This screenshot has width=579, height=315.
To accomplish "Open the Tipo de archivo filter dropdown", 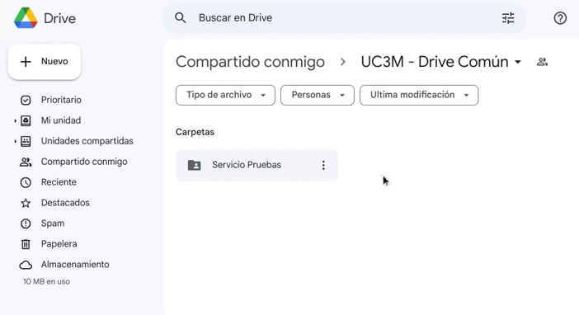I will point(225,96).
